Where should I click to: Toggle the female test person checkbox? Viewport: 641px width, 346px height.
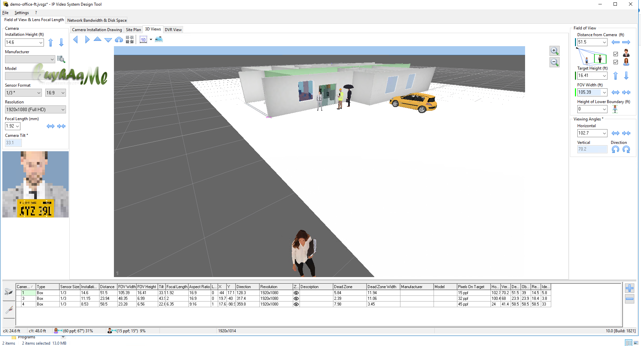(616, 62)
